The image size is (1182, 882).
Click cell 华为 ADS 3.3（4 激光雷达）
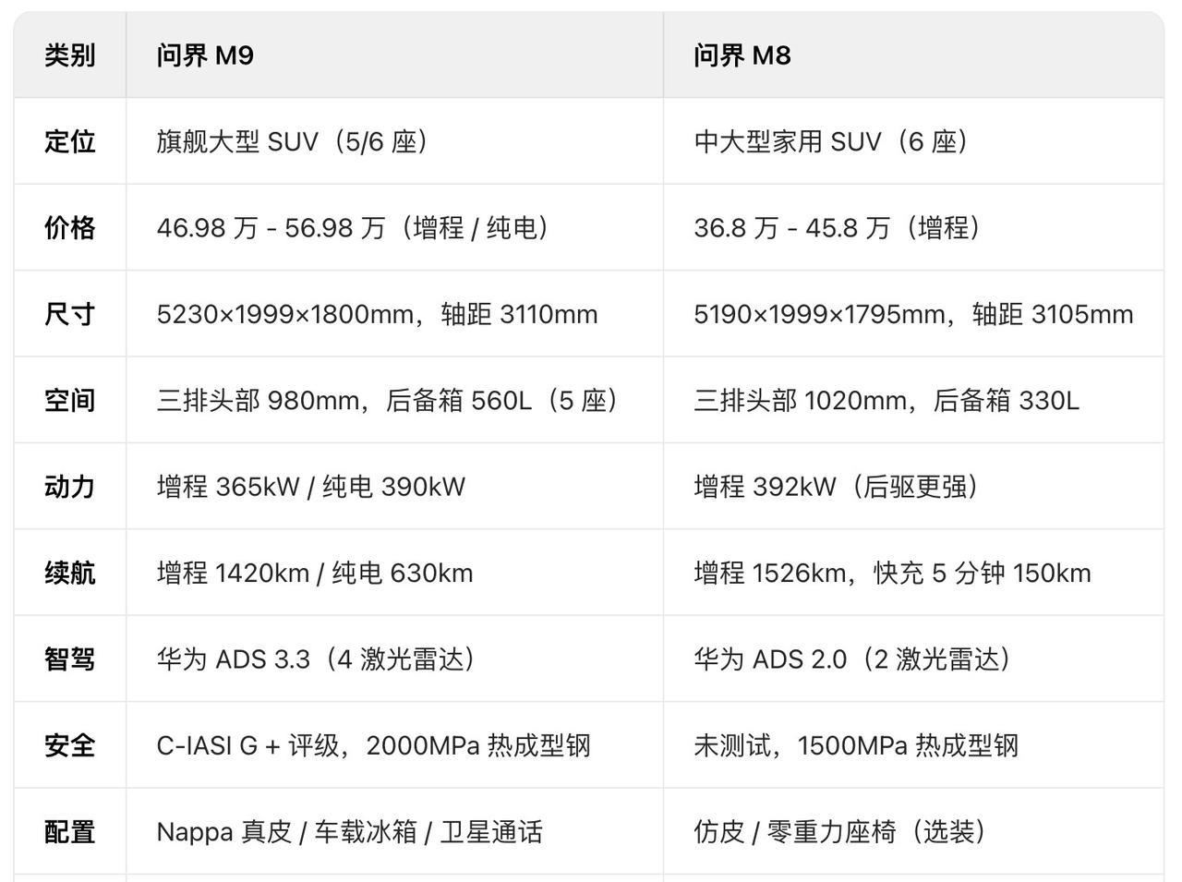pyautogui.click(x=394, y=658)
